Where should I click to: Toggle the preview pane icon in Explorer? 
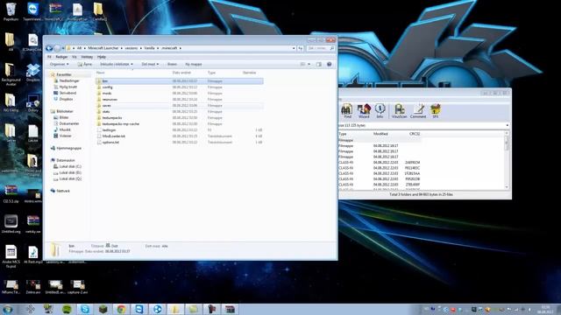319,64
